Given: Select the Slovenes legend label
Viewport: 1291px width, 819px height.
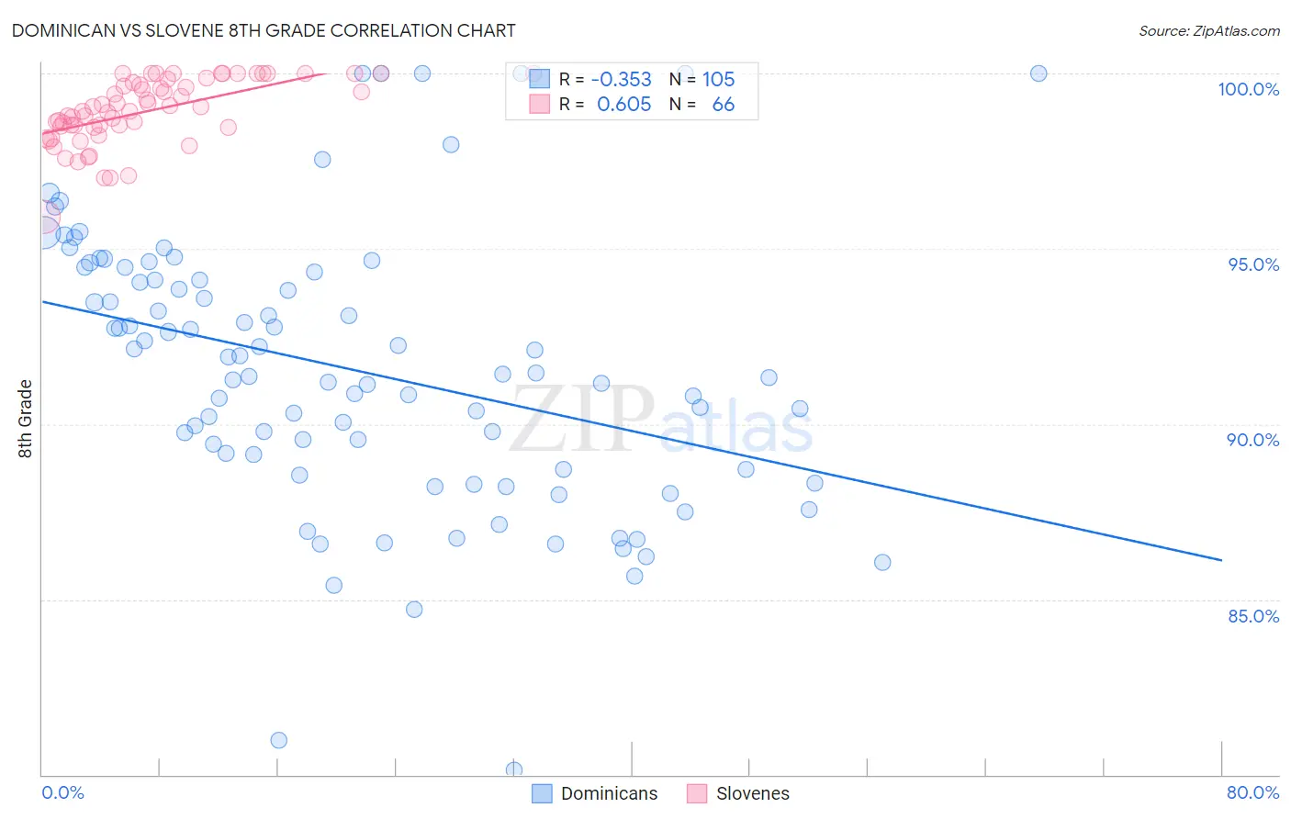Looking at the screenshot, I should pos(752,793).
